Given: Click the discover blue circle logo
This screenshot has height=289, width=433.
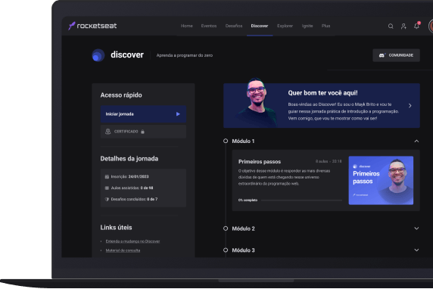Looking at the screenshot, I should [x=98, y=55].
